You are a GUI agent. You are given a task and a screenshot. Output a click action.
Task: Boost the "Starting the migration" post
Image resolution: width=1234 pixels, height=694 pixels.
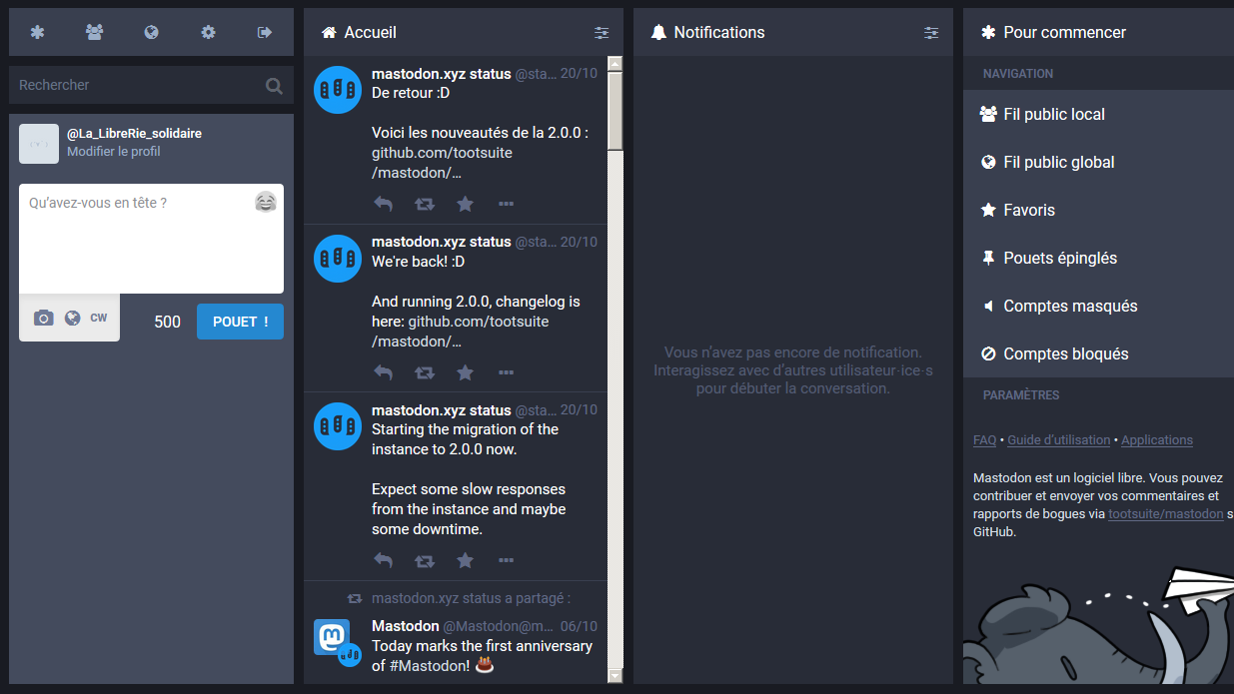(x=425, y=561)
